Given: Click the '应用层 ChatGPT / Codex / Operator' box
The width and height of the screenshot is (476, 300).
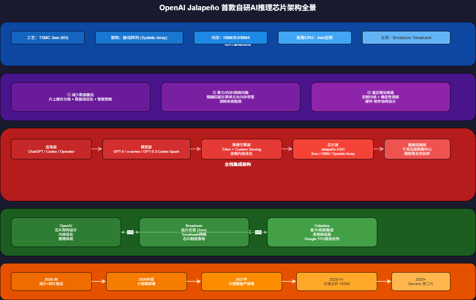Looking at the screenshot, I should click(51, 149).
